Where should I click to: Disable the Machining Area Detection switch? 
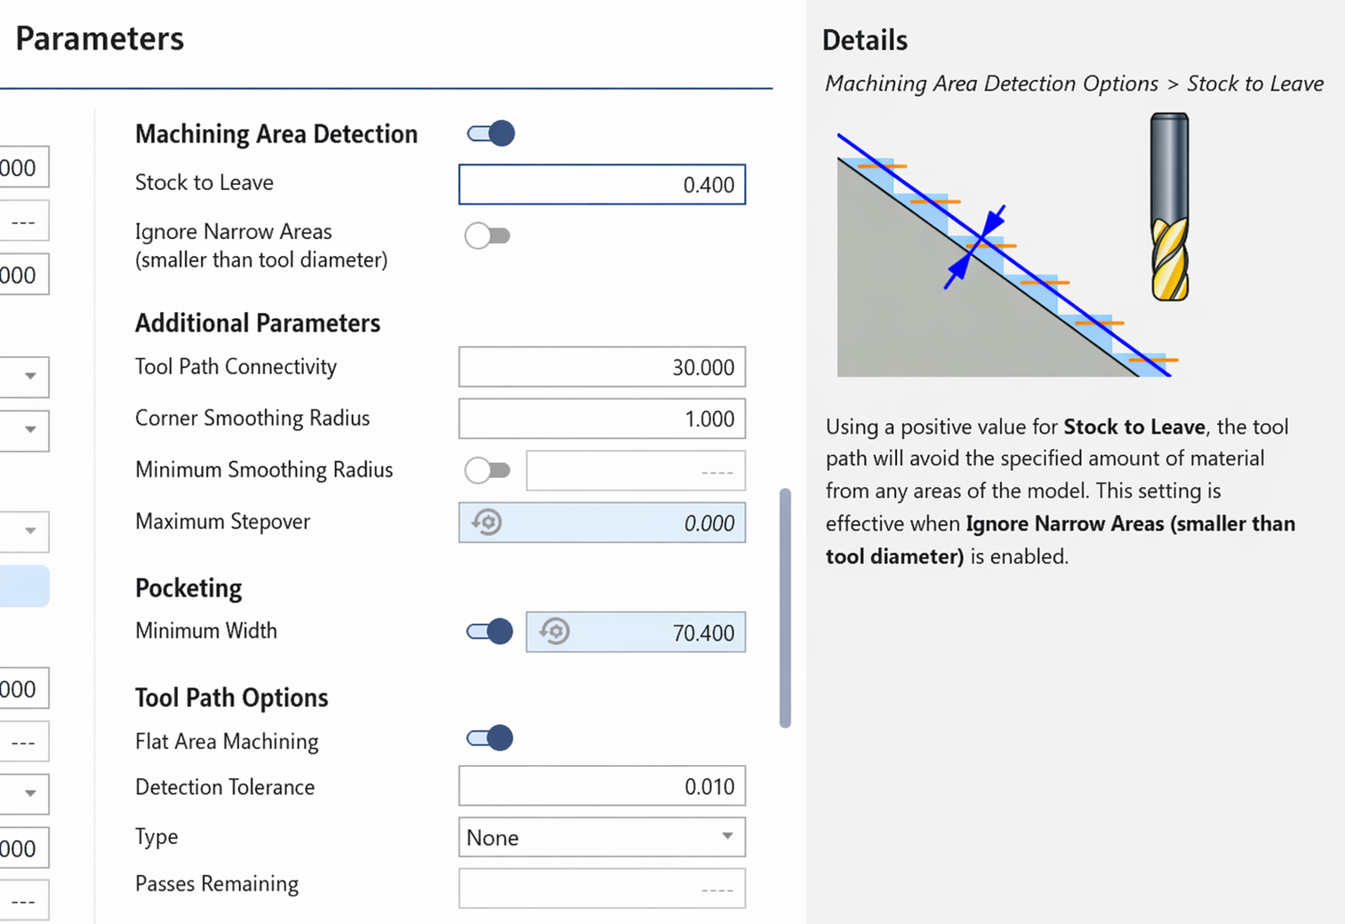[491, 133]
